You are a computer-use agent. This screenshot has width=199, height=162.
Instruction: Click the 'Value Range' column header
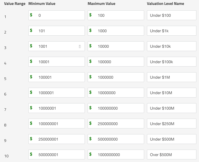coord(15,4)
